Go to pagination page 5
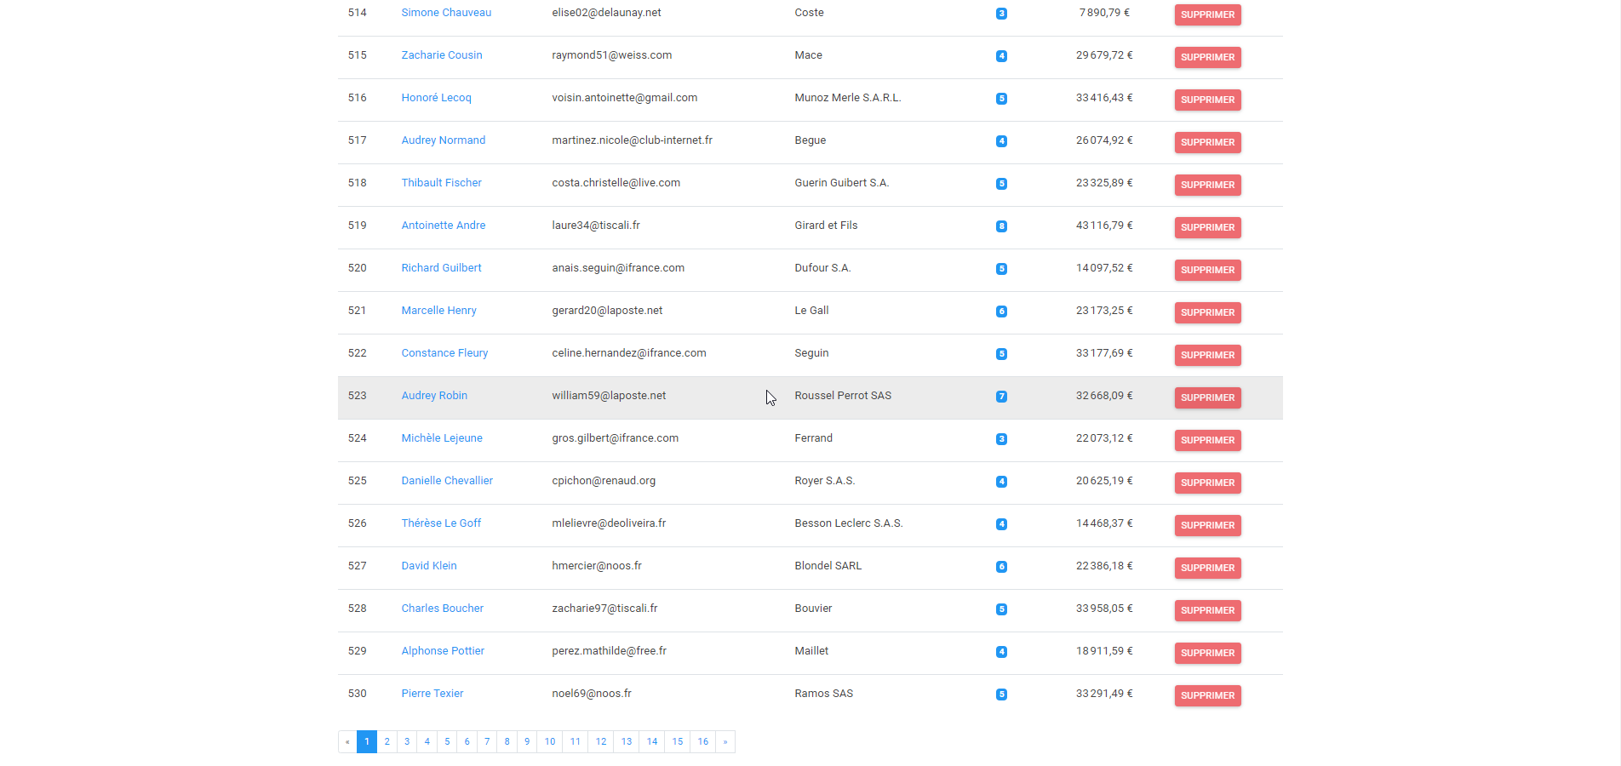This screenshot has width=1621, height=766. tap(447, 741)
